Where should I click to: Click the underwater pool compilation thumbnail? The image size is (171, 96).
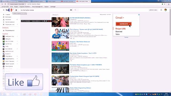[x=60, y=57]
